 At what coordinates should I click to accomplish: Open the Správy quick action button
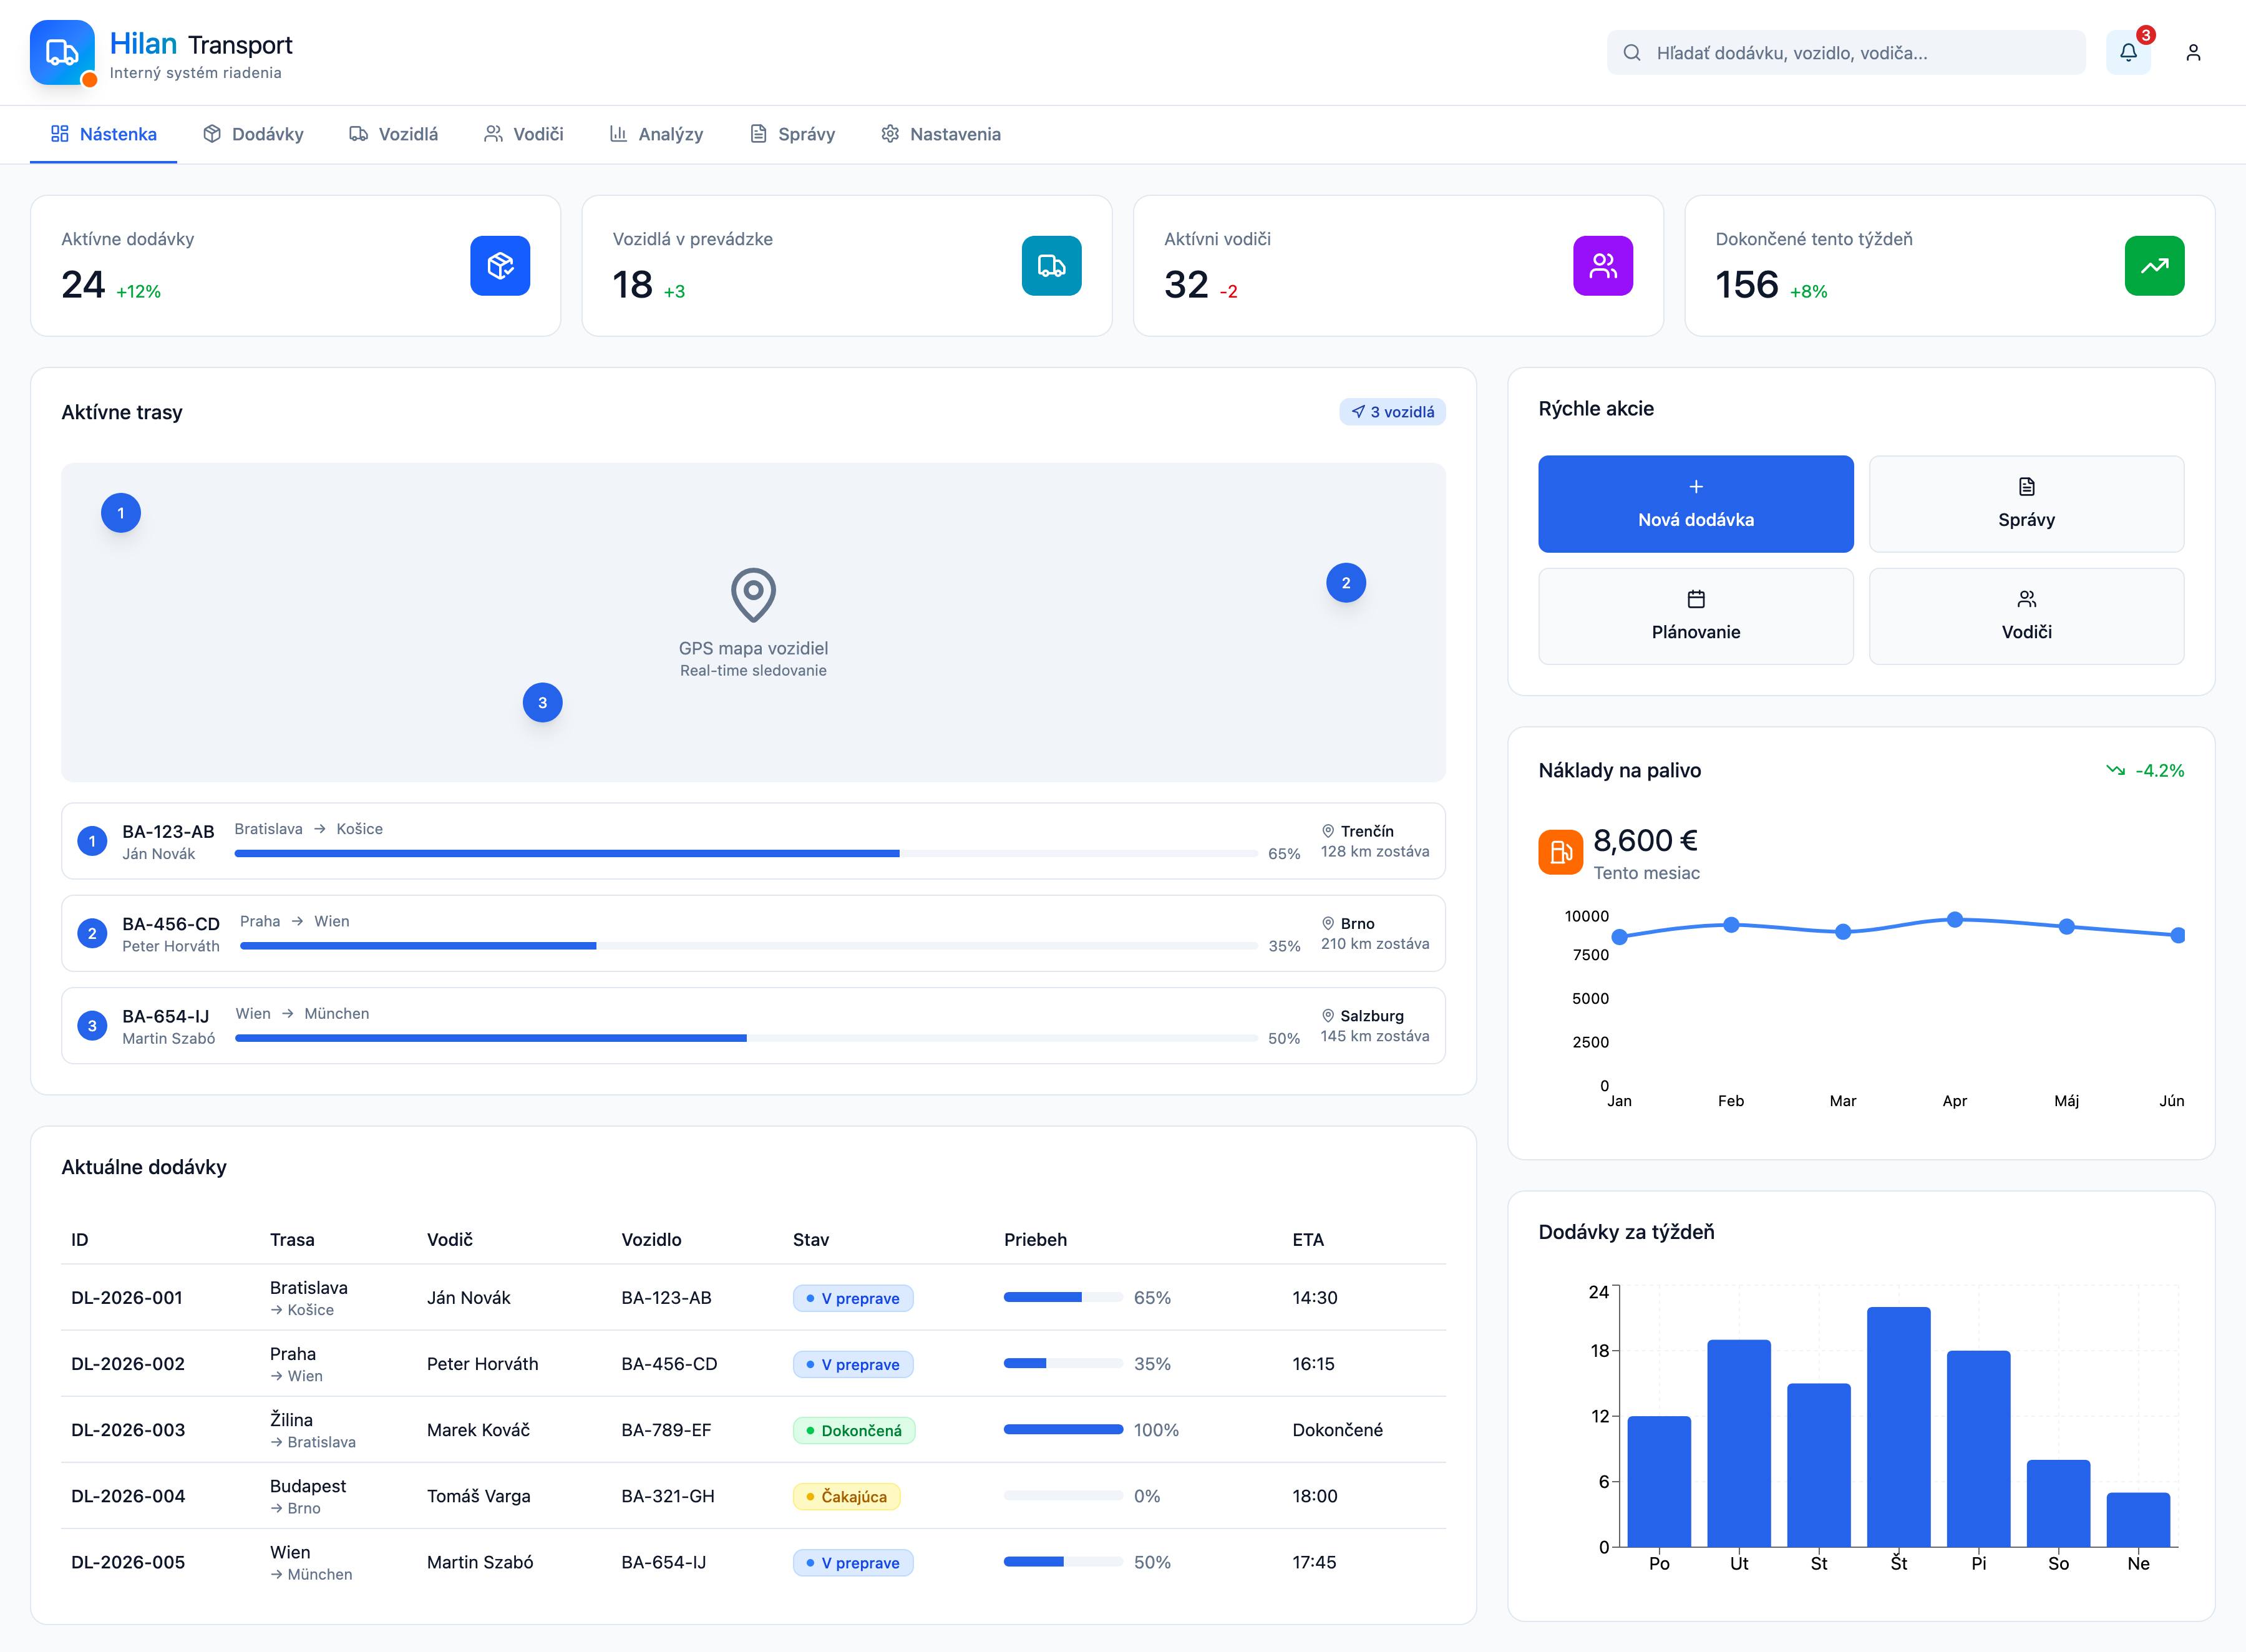click(x=2026, y=504)
